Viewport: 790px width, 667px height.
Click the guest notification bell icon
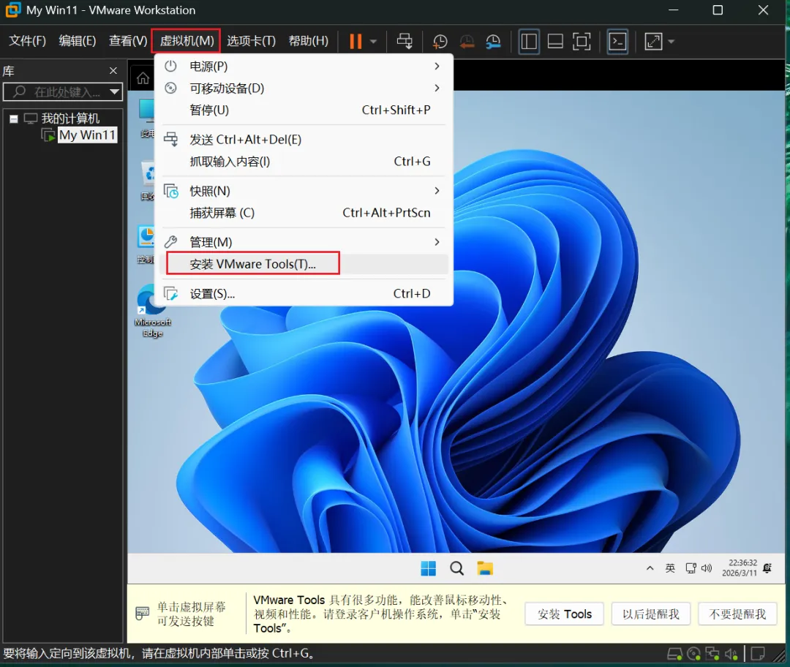tap(767, 568)
